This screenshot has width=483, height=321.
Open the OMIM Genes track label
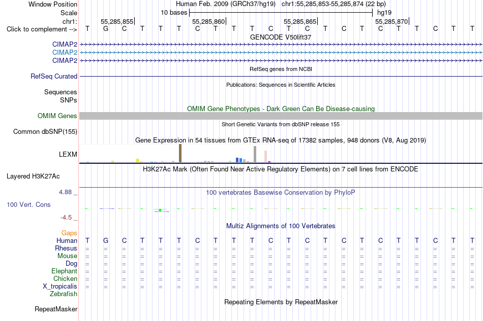tap(57, 116)
